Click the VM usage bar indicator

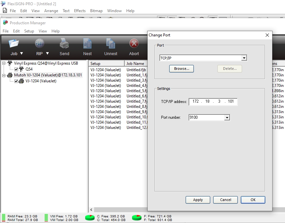[46, 218]
